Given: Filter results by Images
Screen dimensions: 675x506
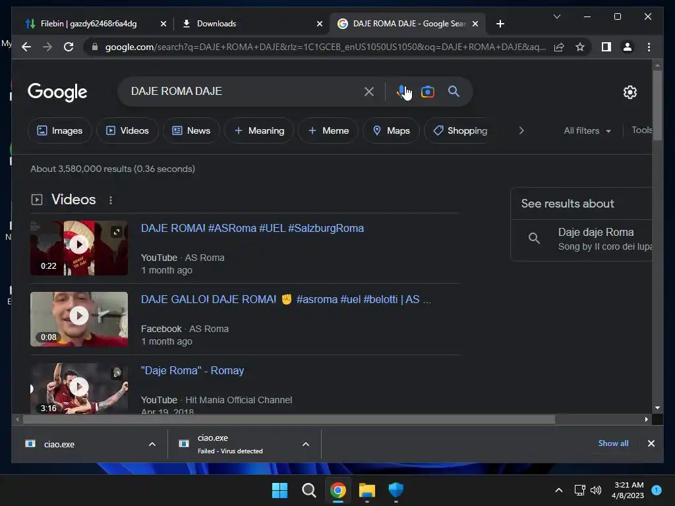Looking at the screenshot, I should [60, 130].
